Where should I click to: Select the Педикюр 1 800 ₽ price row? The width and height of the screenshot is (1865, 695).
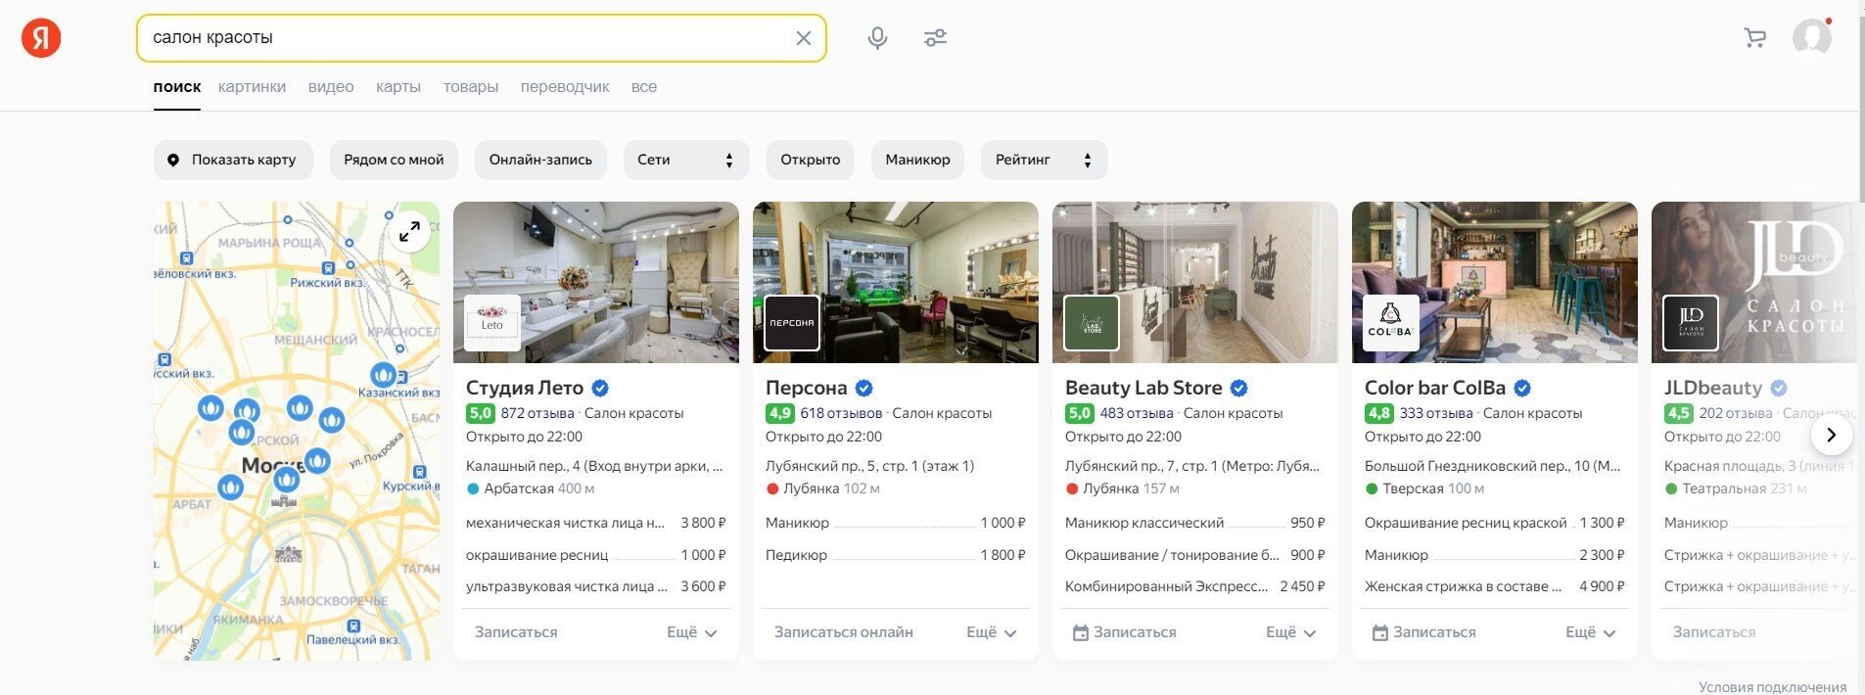coord(895,555)
